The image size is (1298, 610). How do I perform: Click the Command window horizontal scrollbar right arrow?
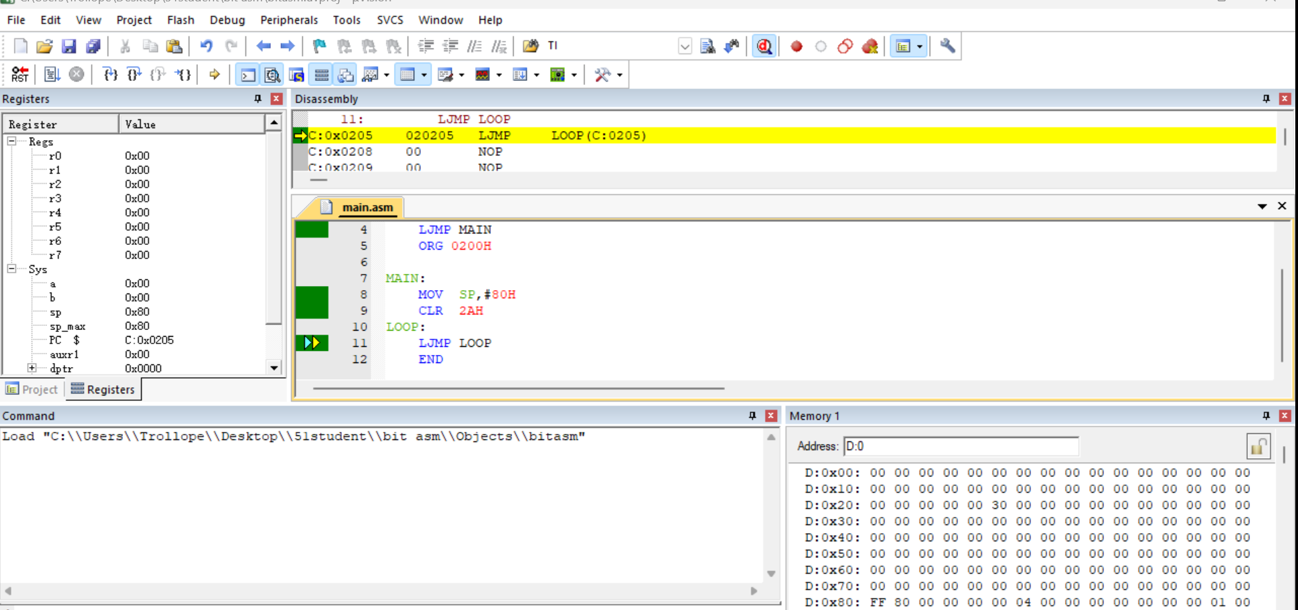click(754, 591)
